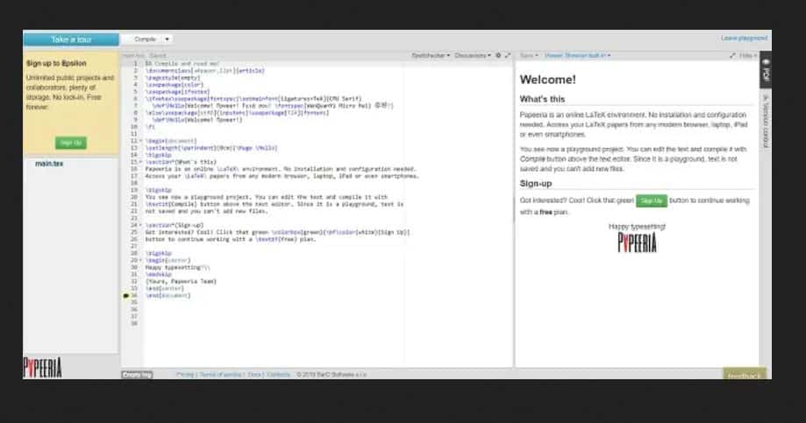806x423 pixels.
Task: Select main.tex in the file list
Action: click(49, 164)
